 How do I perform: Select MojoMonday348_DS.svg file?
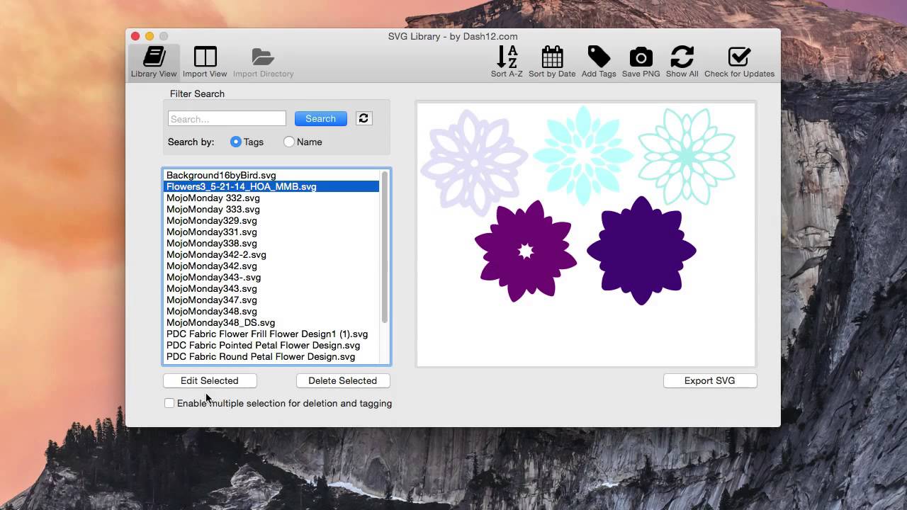pyautogui.click(x=271, y=322)
